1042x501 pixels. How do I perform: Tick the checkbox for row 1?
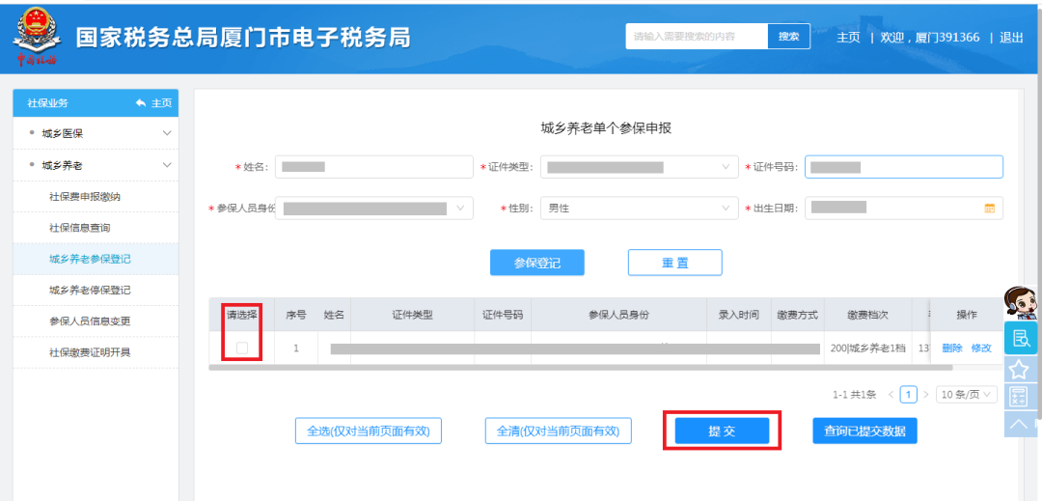click(242, 348)
